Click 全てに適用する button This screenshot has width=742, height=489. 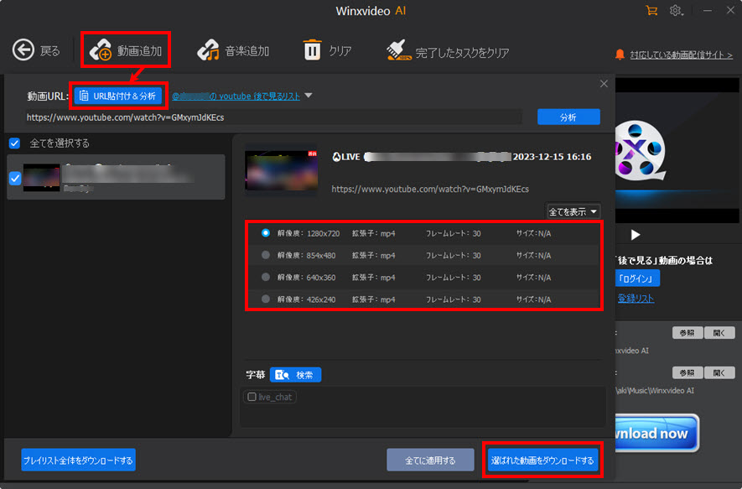point(430,460)
